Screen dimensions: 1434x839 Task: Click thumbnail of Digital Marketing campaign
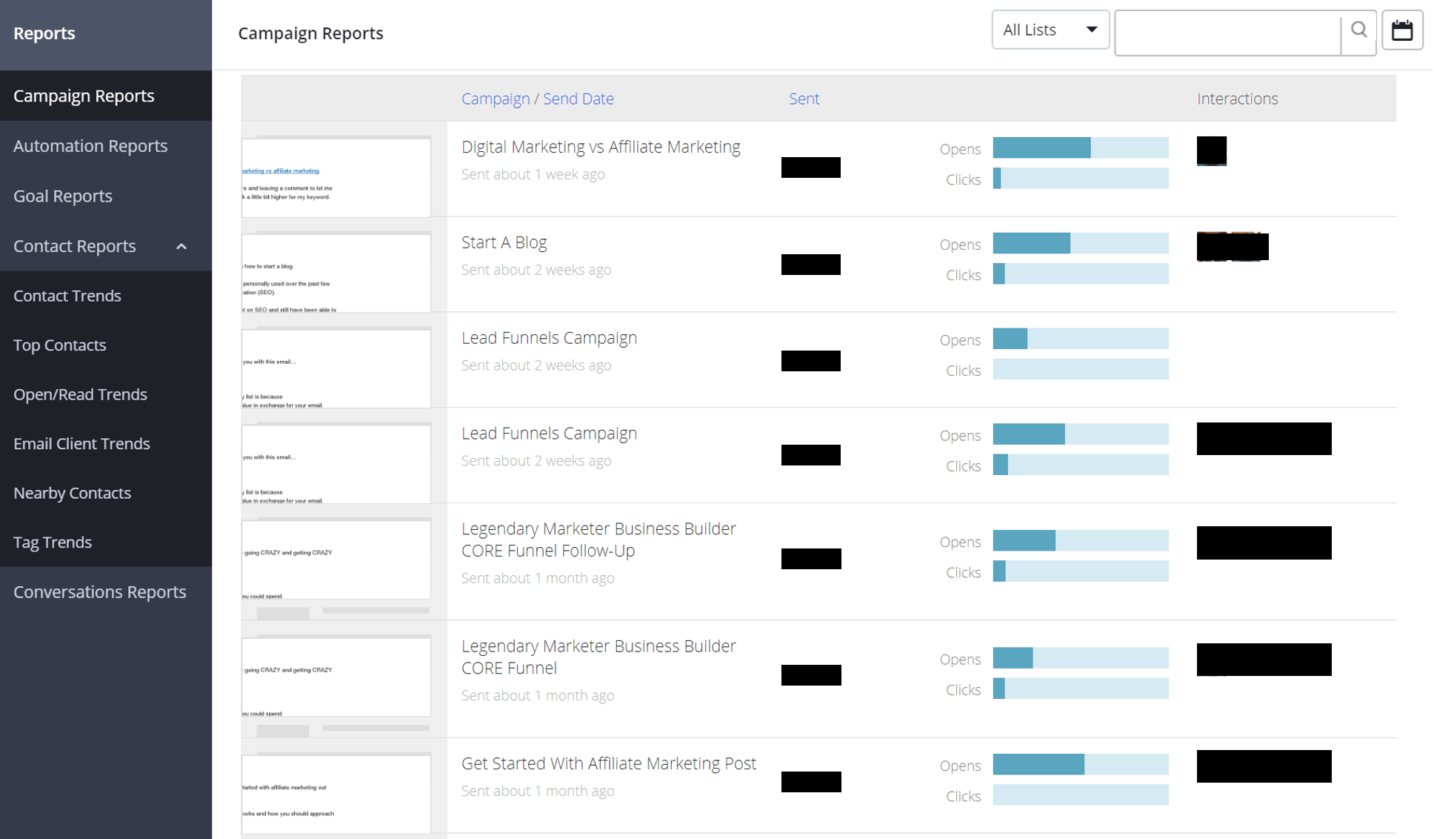coord(336,177)
